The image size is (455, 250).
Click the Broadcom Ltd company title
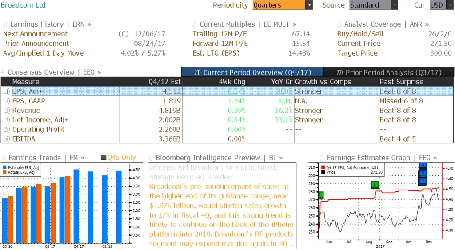[23, 5]
